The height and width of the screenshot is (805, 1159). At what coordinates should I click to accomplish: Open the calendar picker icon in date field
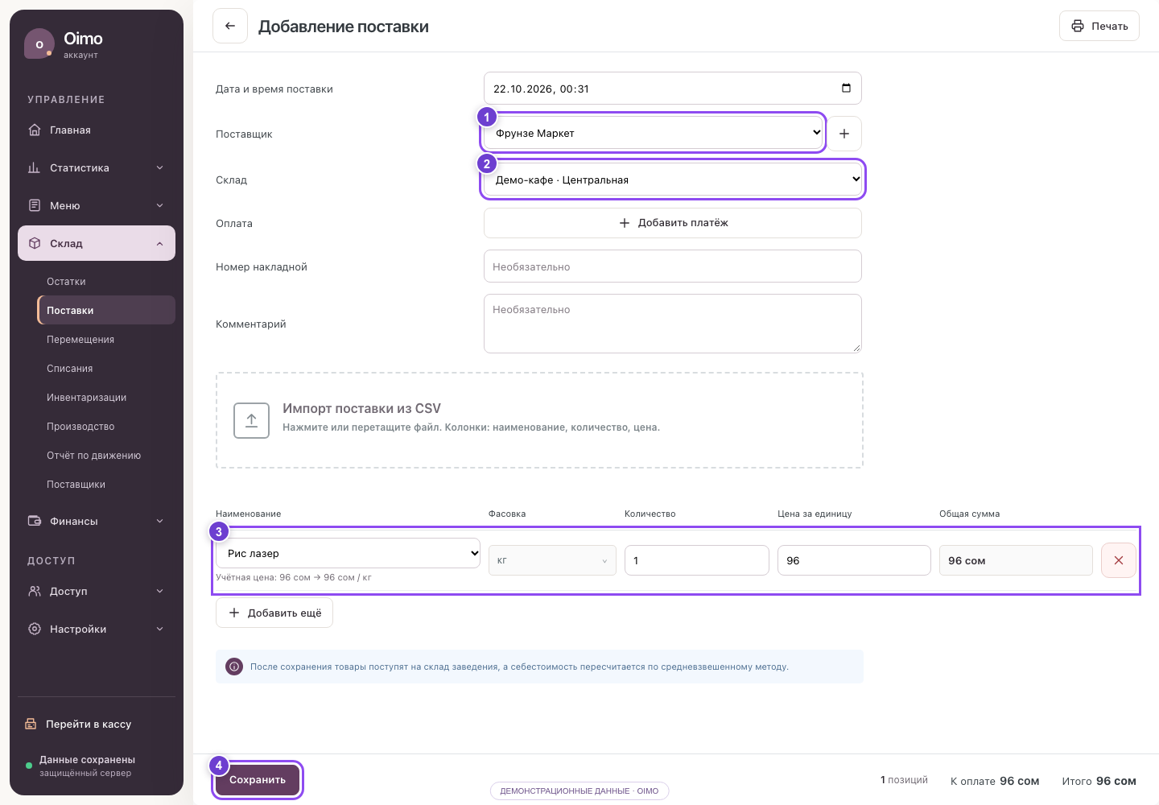click(846, 88)
